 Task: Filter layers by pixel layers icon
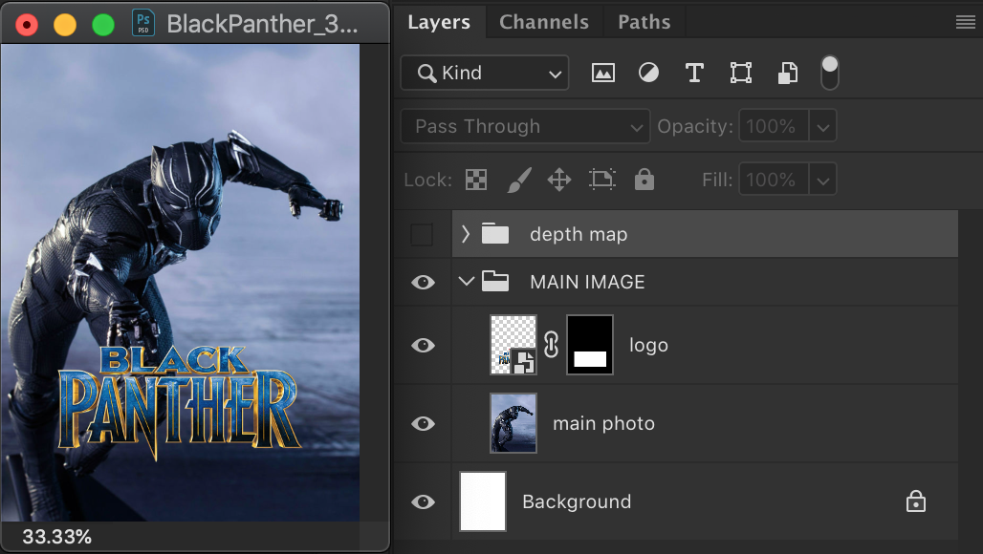click(x=603, y=74)
